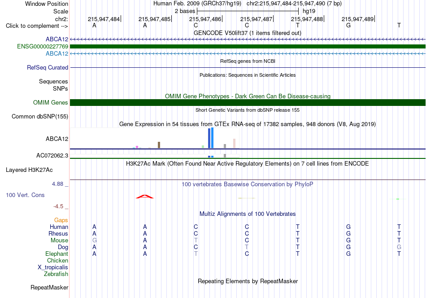Select the Mouse alignment row label

[x=59, y=241]
